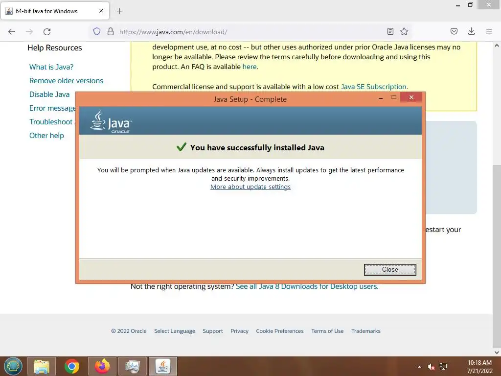
Task: Click Support in footer
Action: (212, 331)
